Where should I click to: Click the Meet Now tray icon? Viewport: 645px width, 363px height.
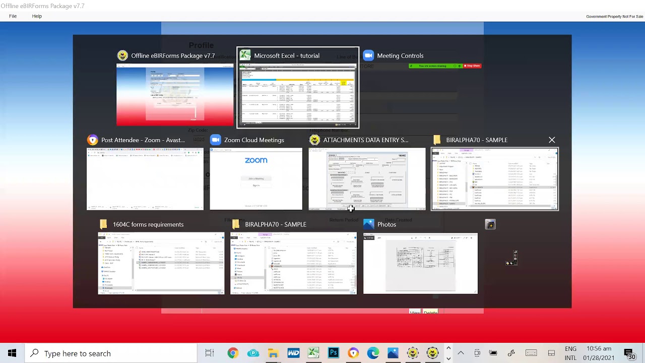point(477,353)
